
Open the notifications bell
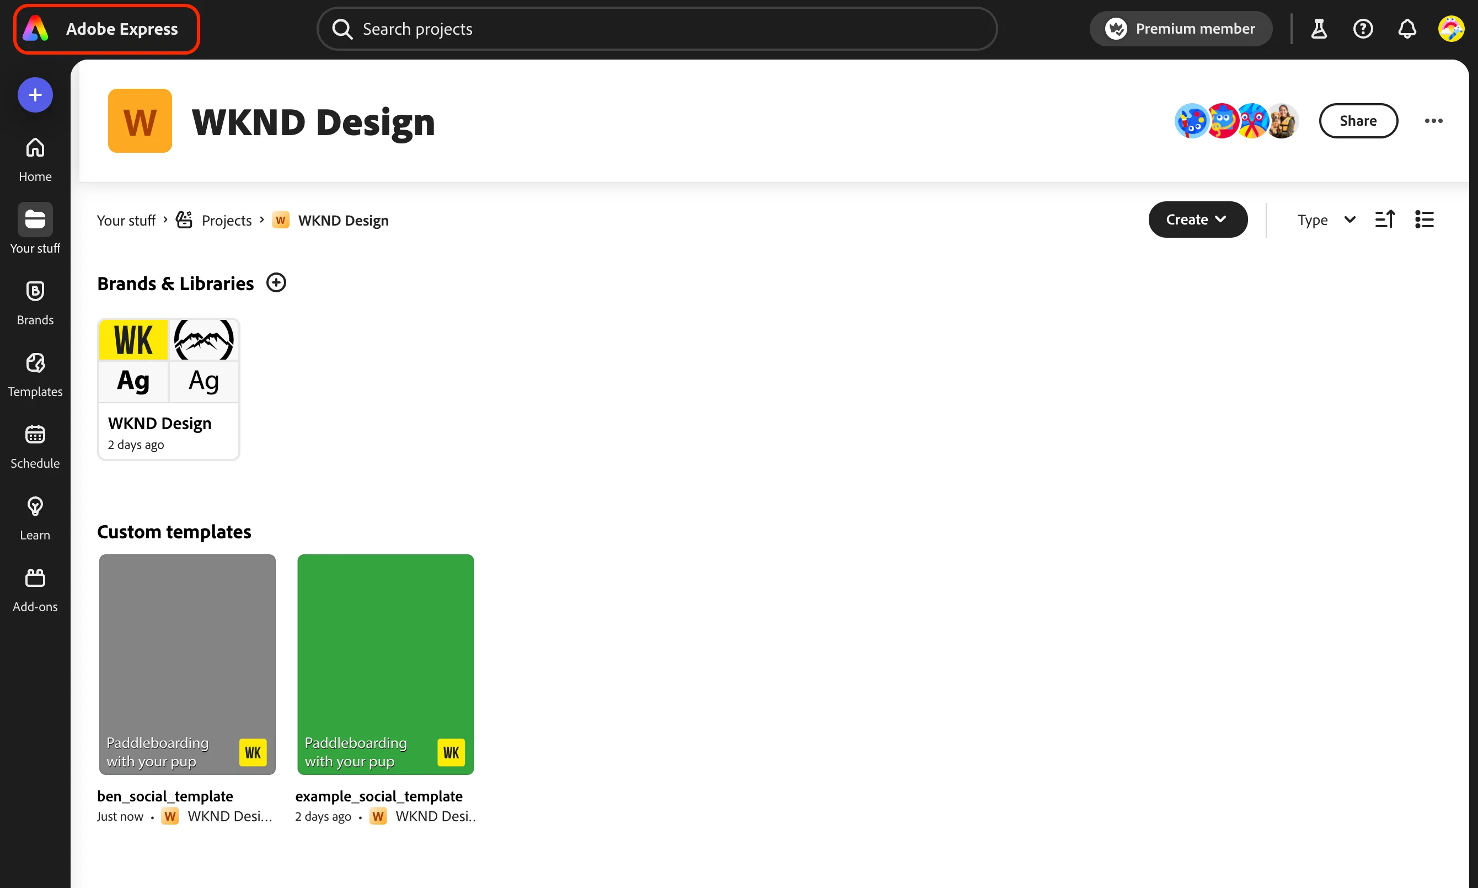coord(1407,29)
